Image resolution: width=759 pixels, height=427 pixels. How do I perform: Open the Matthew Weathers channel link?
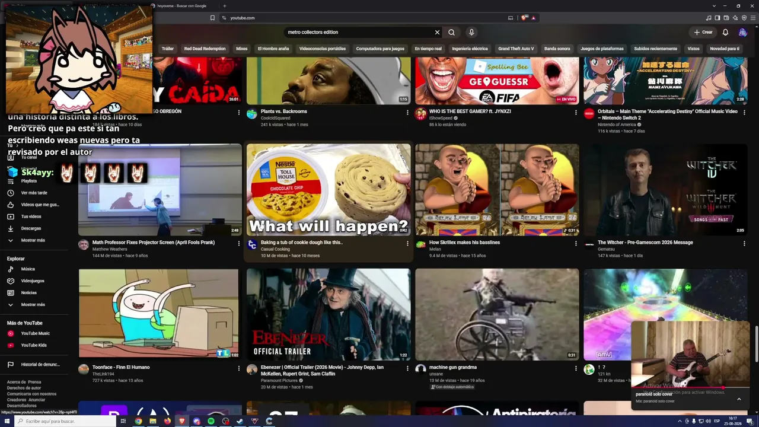coord(110,249)
